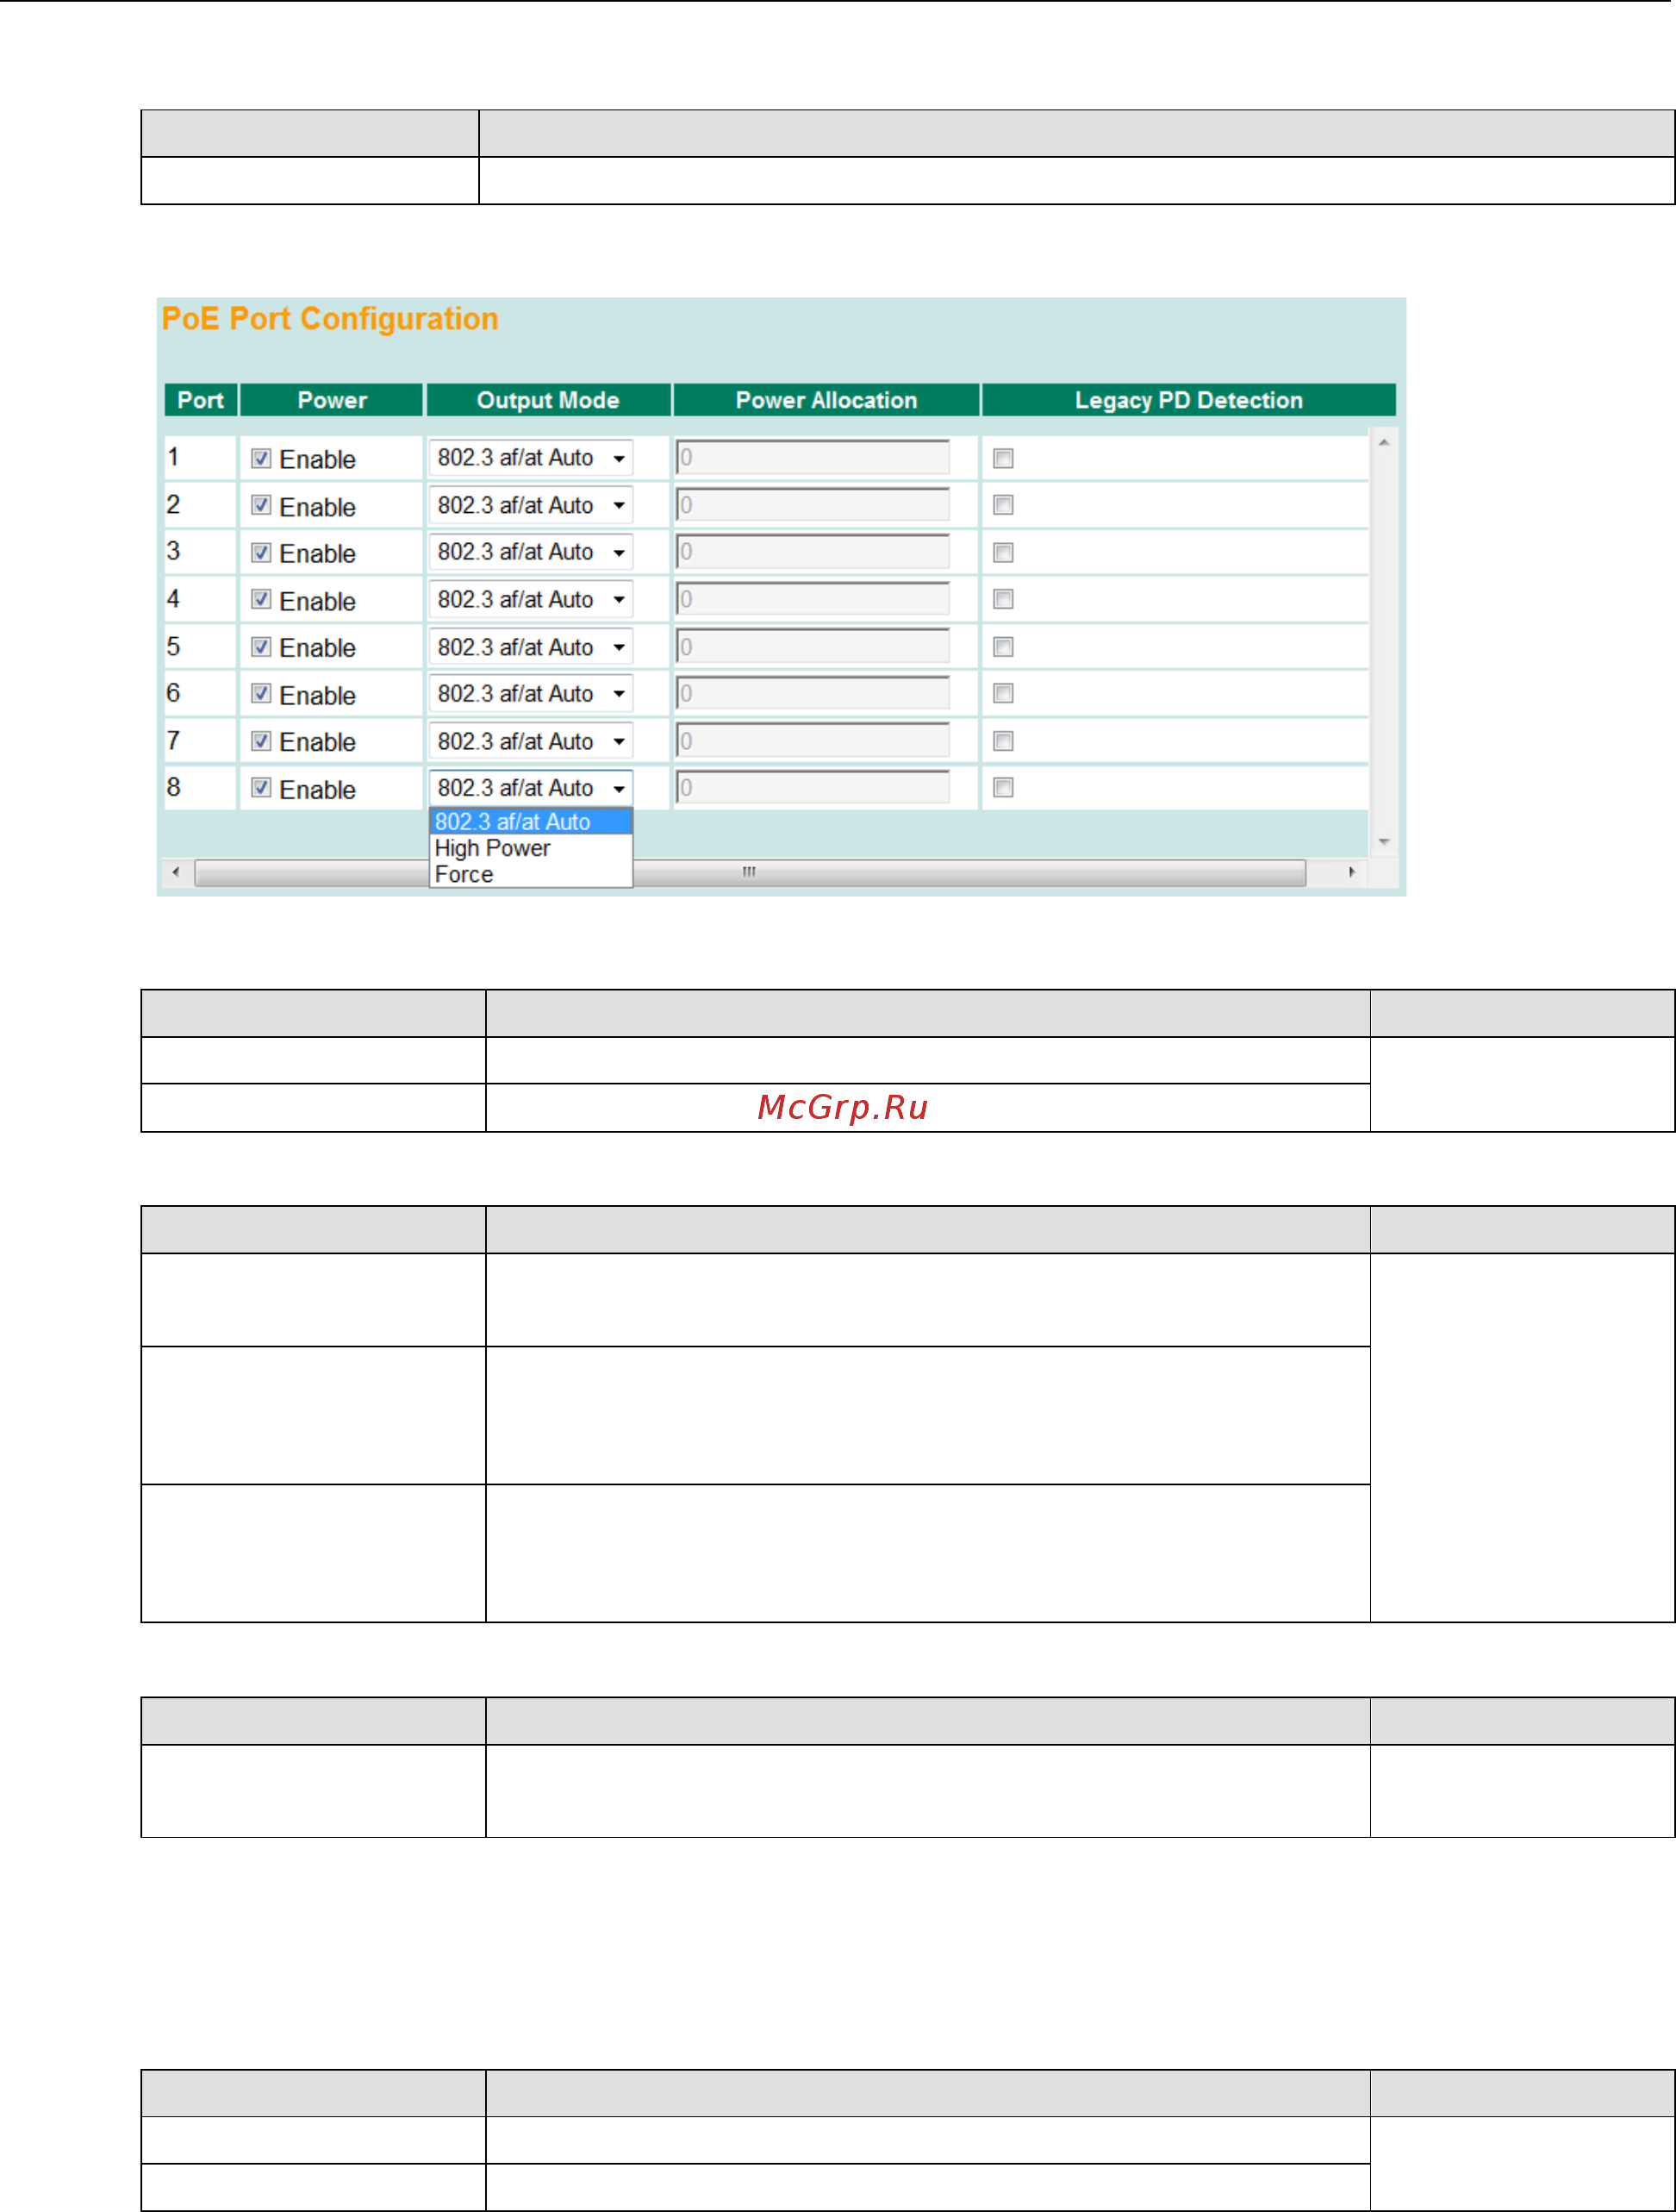Click the Port column header
Viewport: 1676px width, 2212px height.
(201, 400)
